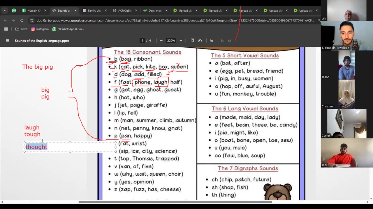Click the line z (zap, fuzz, has, cheese)
The width and height of the screenshot is (373, 209).
147,189
